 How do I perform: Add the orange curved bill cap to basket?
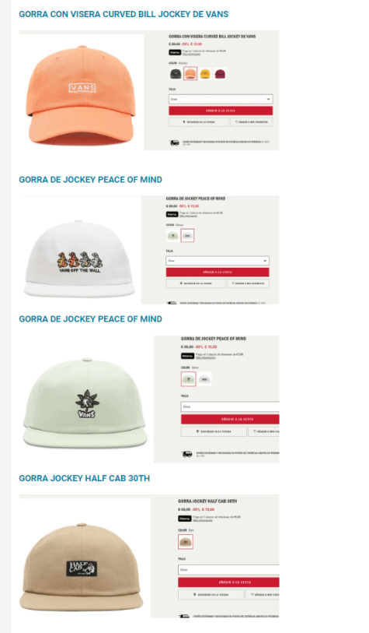221,111
